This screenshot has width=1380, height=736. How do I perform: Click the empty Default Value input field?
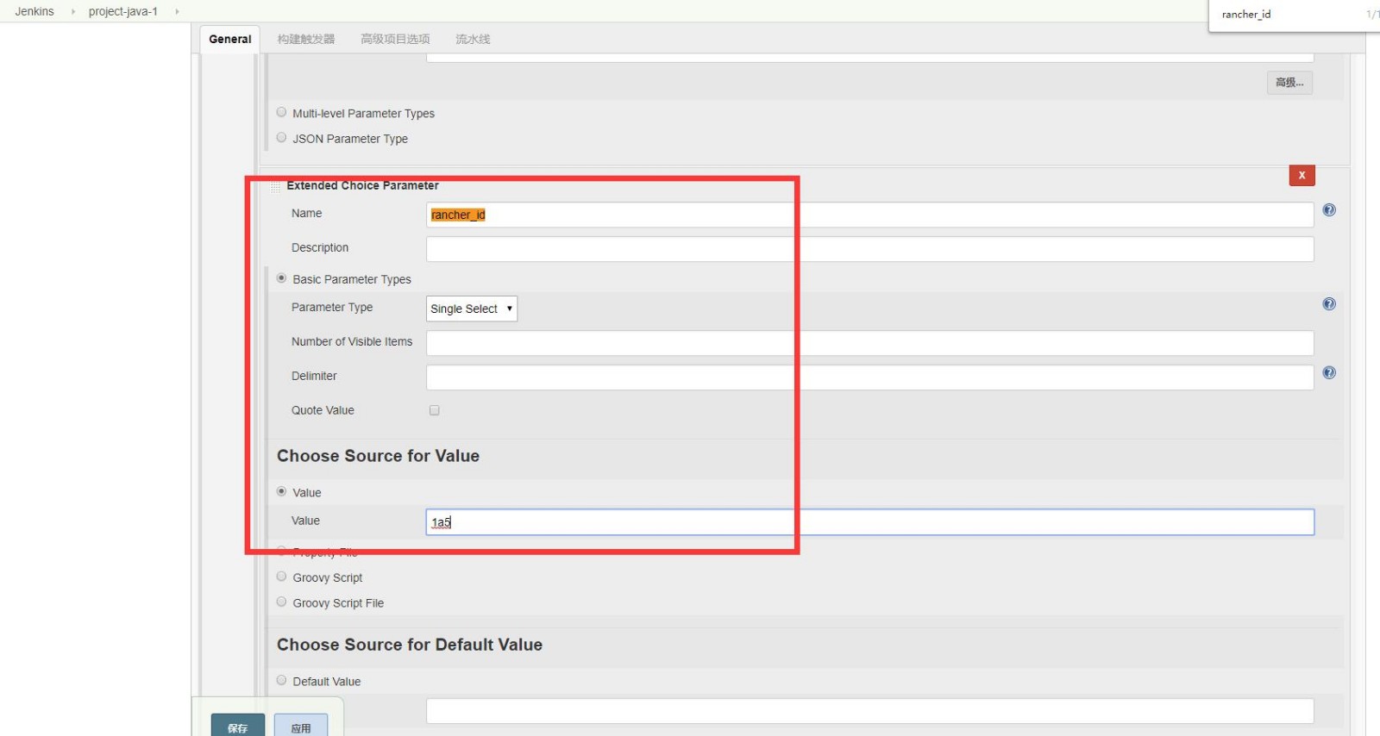click(870, 711)
